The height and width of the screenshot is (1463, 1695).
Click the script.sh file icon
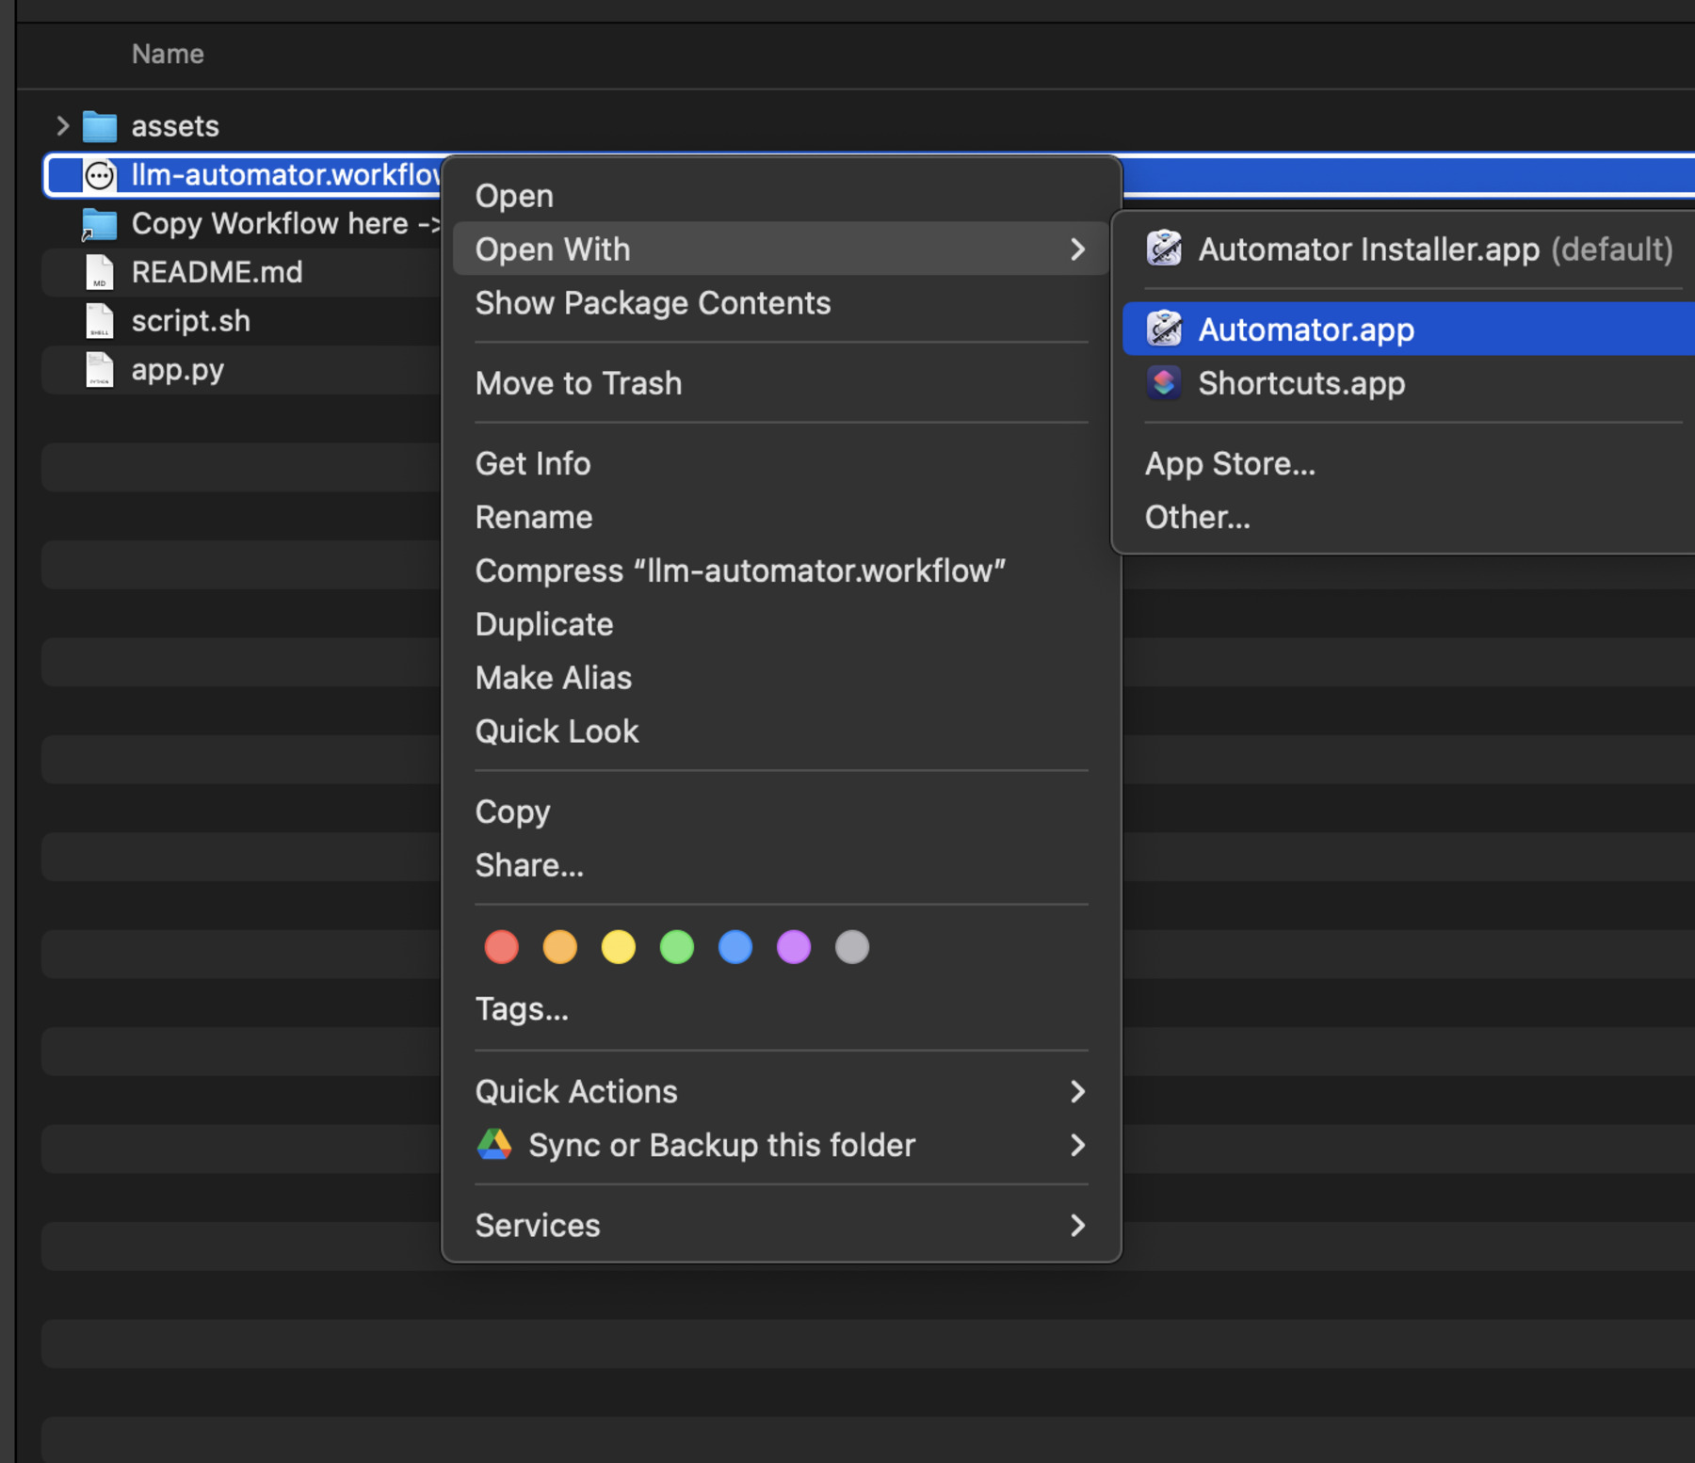(x=100, y=321)
